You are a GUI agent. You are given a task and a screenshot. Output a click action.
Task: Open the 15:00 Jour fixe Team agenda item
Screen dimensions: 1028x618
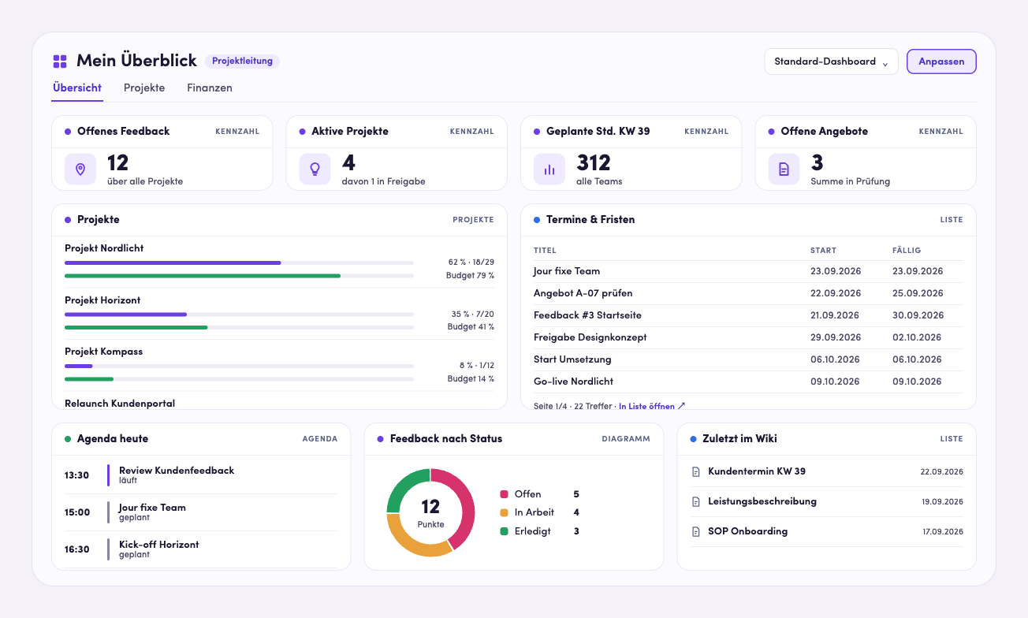click(x=201, y=512)
